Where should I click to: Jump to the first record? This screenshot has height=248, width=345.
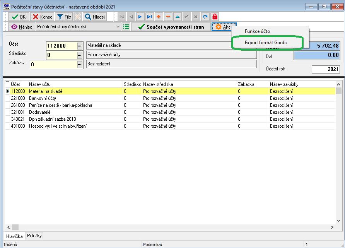pyautogui.click(x=122, y=17)
